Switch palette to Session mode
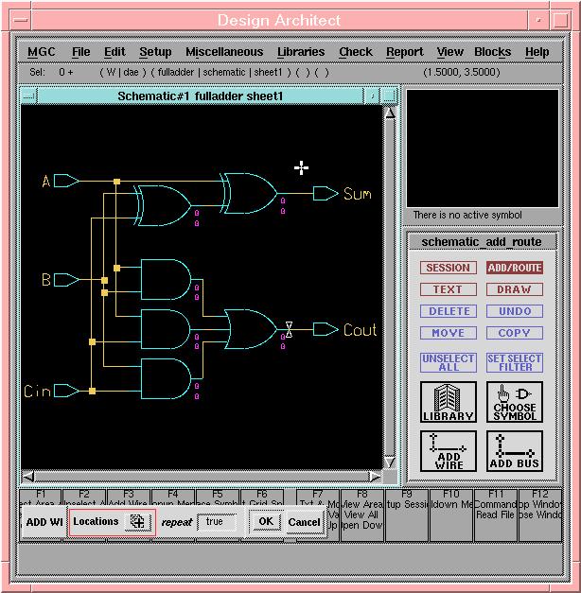Image resolution: width=581 pixels, height=593 pixels. pyautogui.click(x=448, y=268)
